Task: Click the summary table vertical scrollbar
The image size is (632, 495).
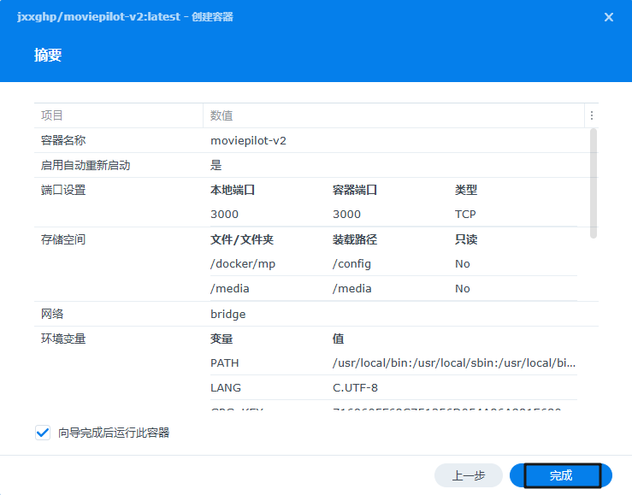Action: [594, 183]
